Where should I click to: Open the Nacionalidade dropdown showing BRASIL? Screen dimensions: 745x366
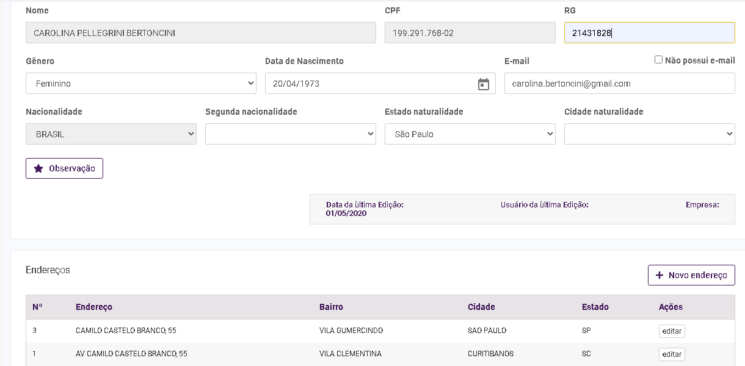(111, 134)
